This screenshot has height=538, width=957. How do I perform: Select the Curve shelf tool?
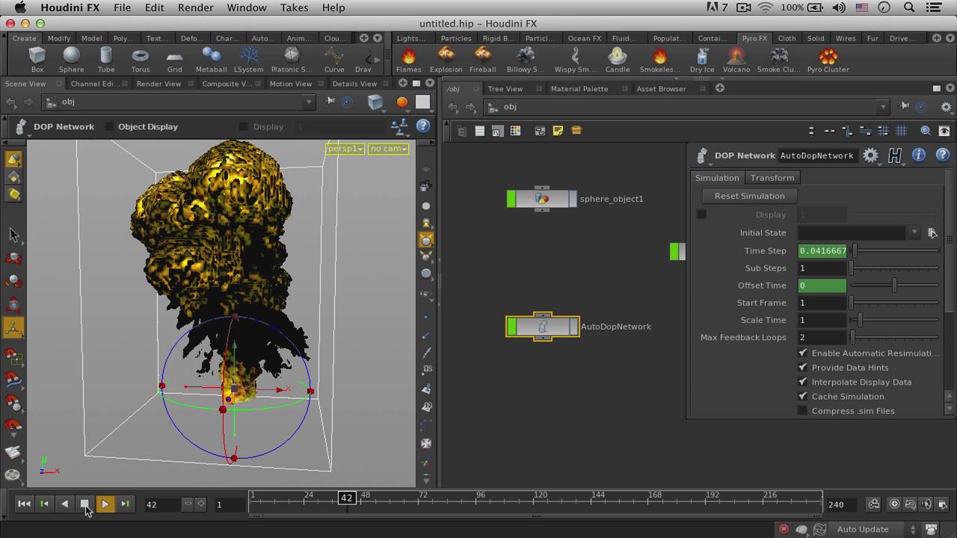tap(334, 59)
